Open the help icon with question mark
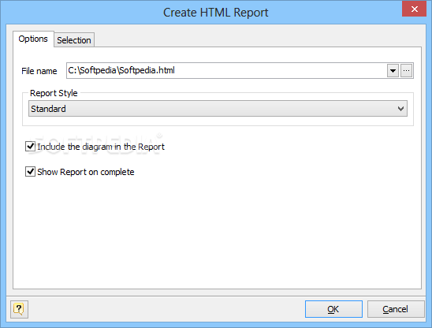 [19, 309]
